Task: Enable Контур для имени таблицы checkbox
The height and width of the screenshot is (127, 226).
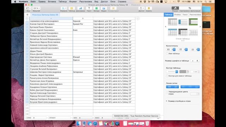Action: [x=167, y=76]
